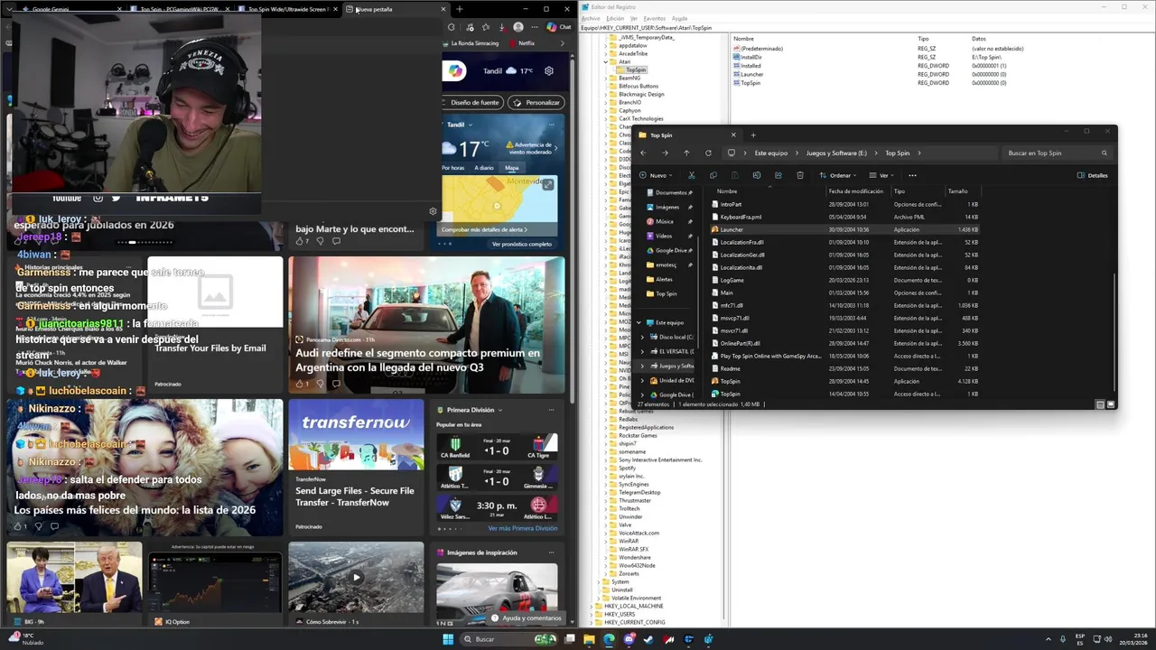Select the Readme file in Explorer
Viewport: 1156px width, 650px height.
[844, 368]
